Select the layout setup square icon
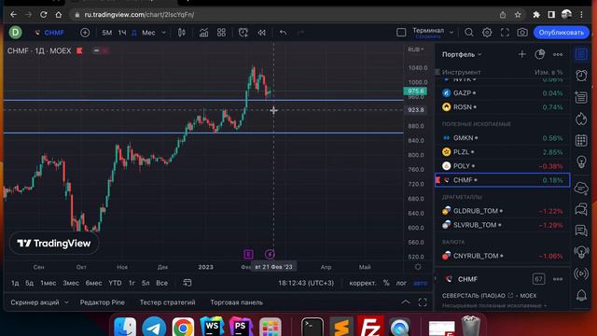 [x=401, y=33]
